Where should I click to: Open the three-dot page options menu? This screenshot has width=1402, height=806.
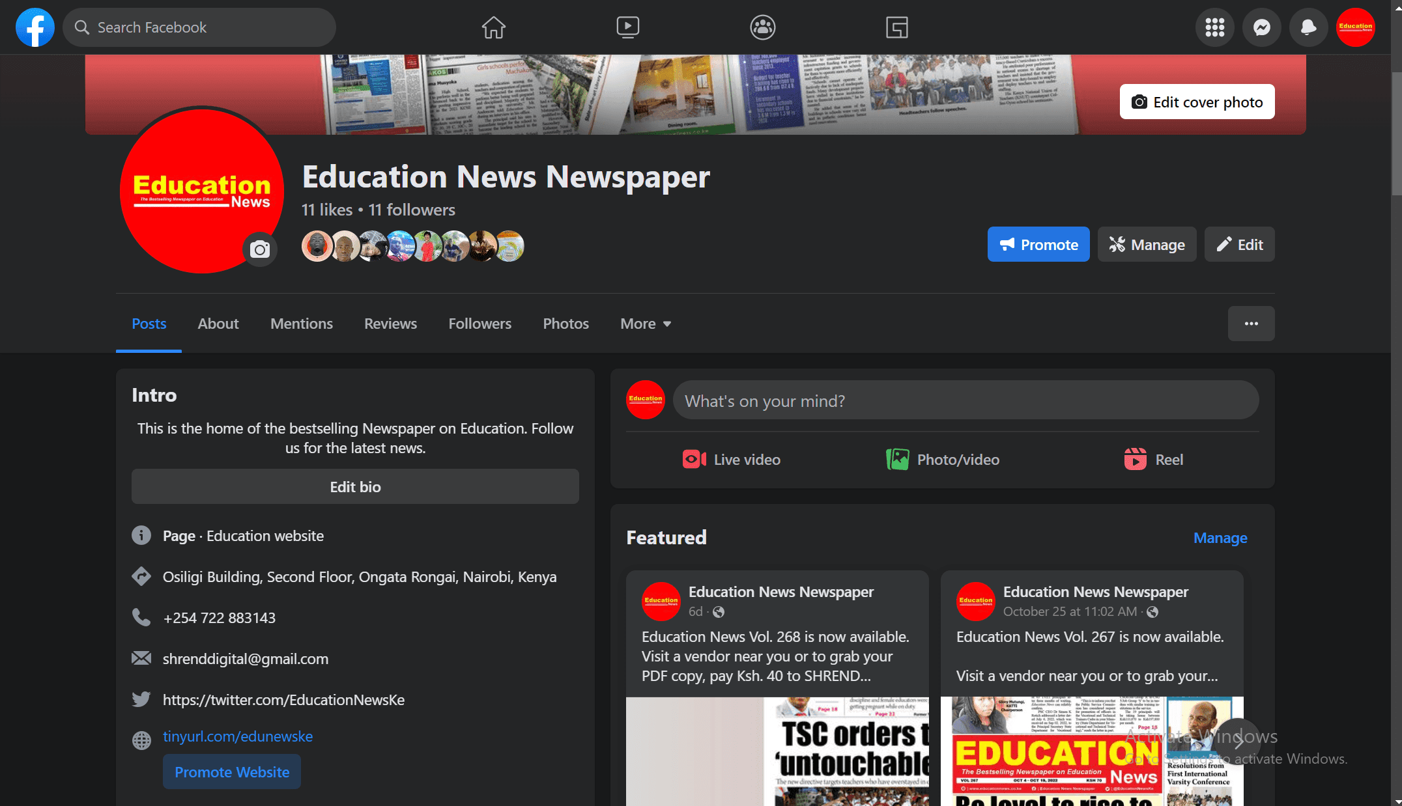point(1251,324)
